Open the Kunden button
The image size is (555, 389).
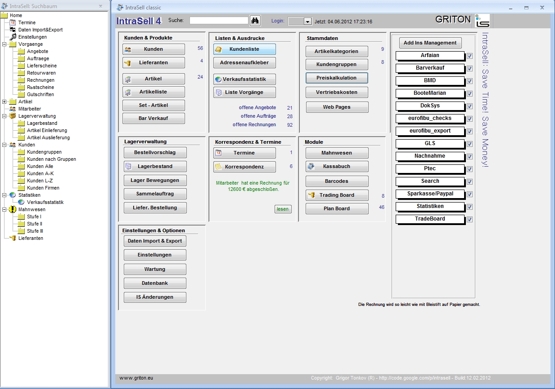(x=153, y=49)
